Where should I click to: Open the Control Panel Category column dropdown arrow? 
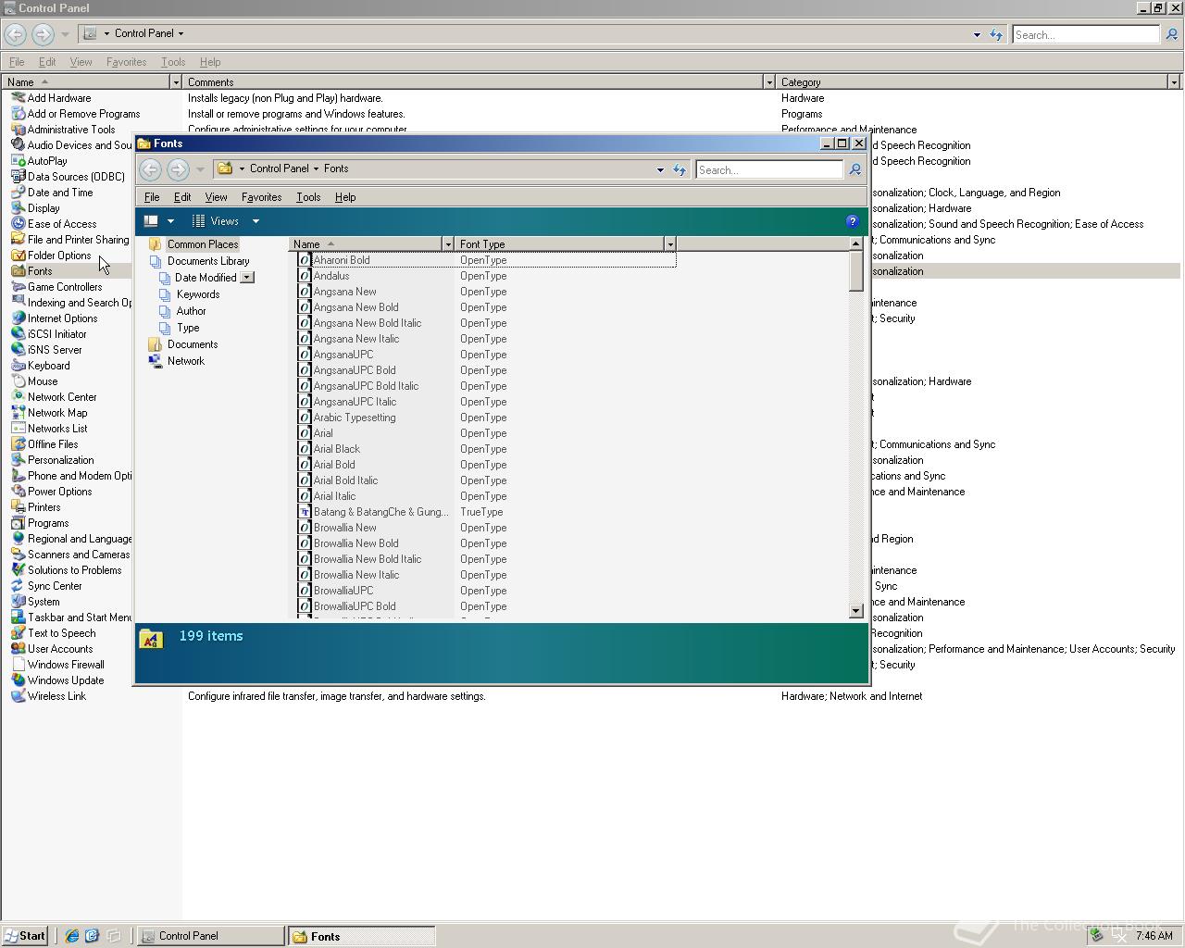pos(1174,82)
